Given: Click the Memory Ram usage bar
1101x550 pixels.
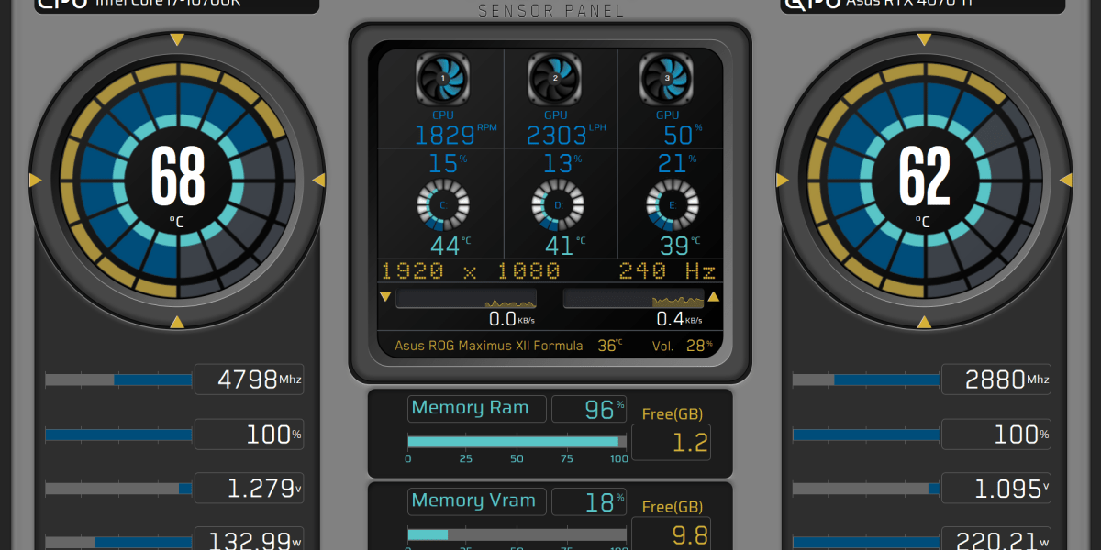Looking at the screenshot, I should (x=517, y=442).
